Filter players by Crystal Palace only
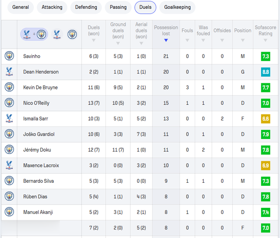 tap(57, 34)
